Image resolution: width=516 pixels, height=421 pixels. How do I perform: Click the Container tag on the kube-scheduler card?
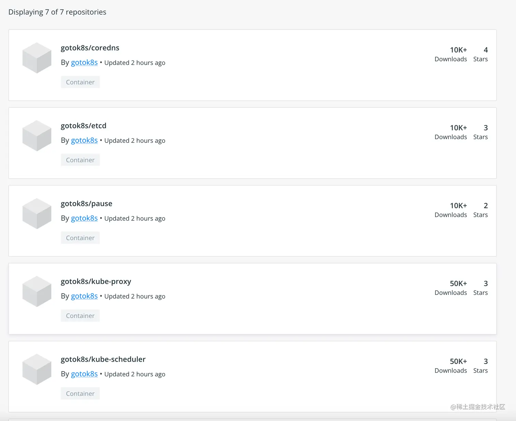pyautogui.click(x=80, y=393)
